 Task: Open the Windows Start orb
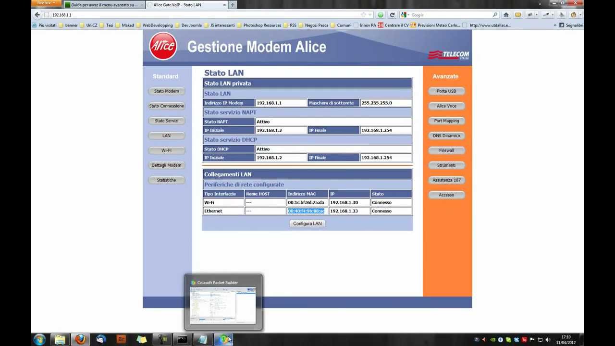click(x=39, y=339)
